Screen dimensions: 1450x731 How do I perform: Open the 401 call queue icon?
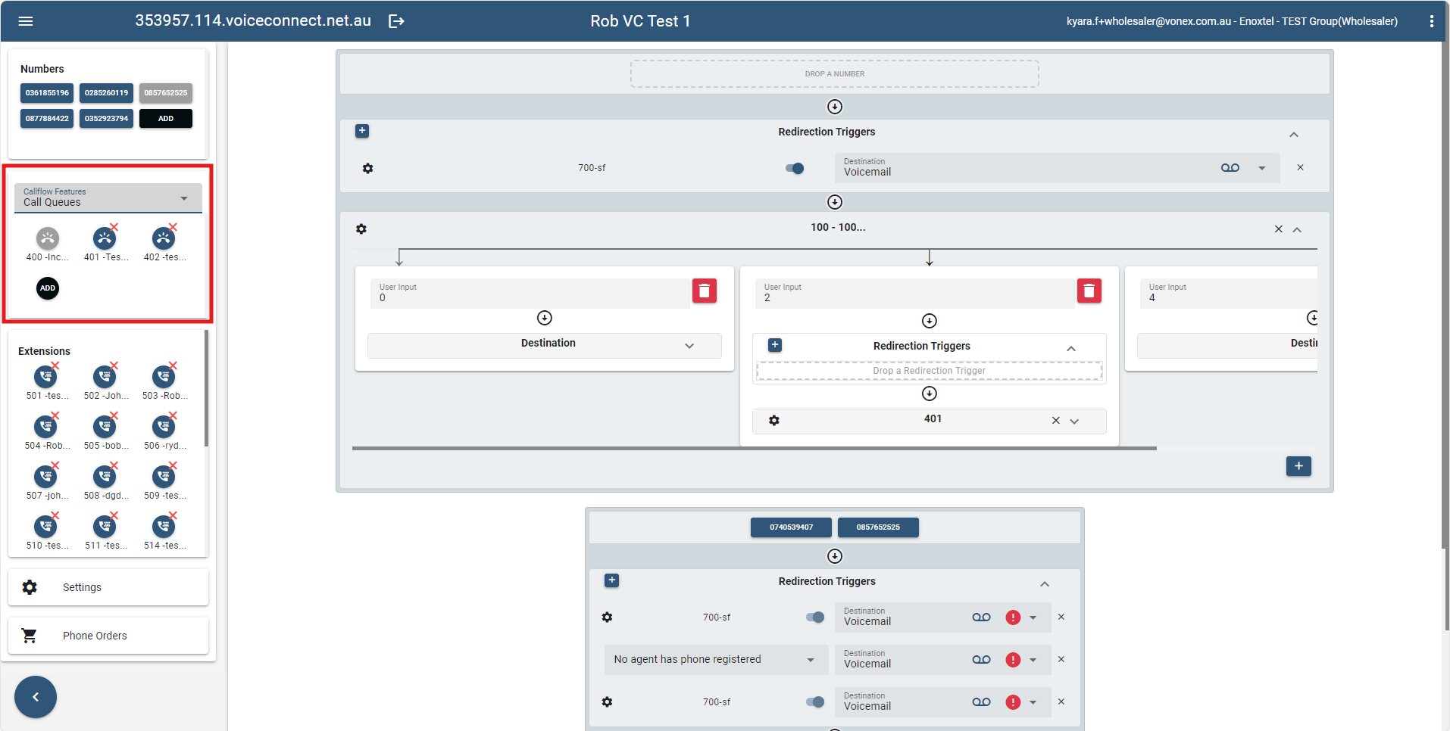pyautogui.click(x=105, y=239)
